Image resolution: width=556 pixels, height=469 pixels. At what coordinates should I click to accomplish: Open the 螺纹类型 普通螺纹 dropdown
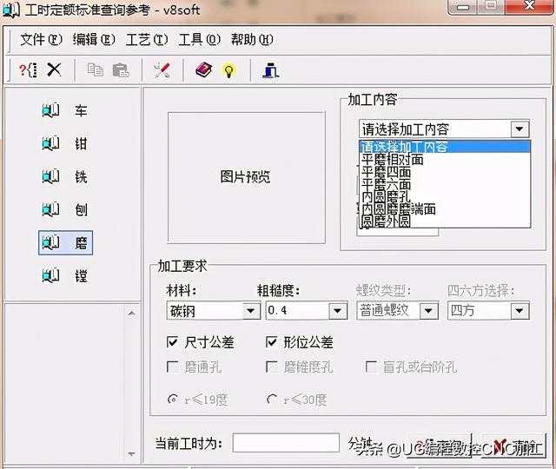click(x=428, y=311)
